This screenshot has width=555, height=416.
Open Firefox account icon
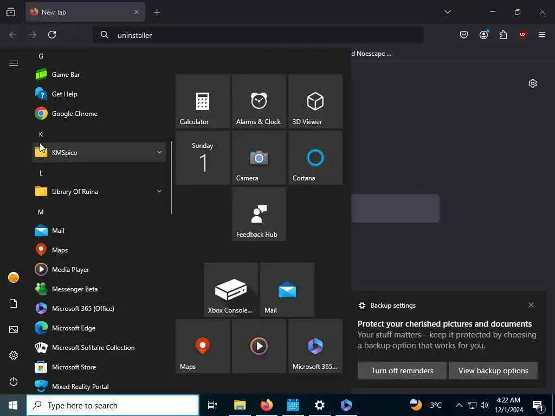coord(484,35)
